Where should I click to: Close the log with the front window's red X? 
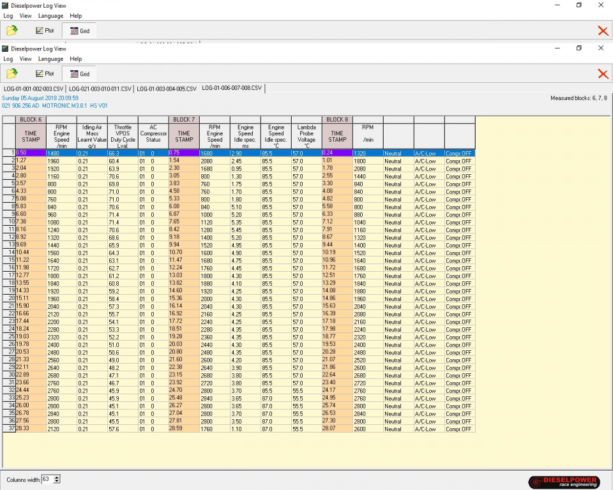[602, 74]
